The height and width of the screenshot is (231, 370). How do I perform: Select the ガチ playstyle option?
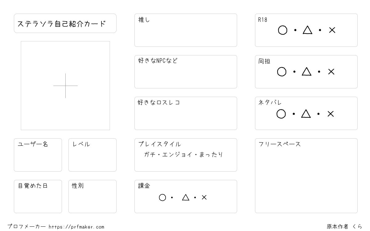tap(149, 155)
